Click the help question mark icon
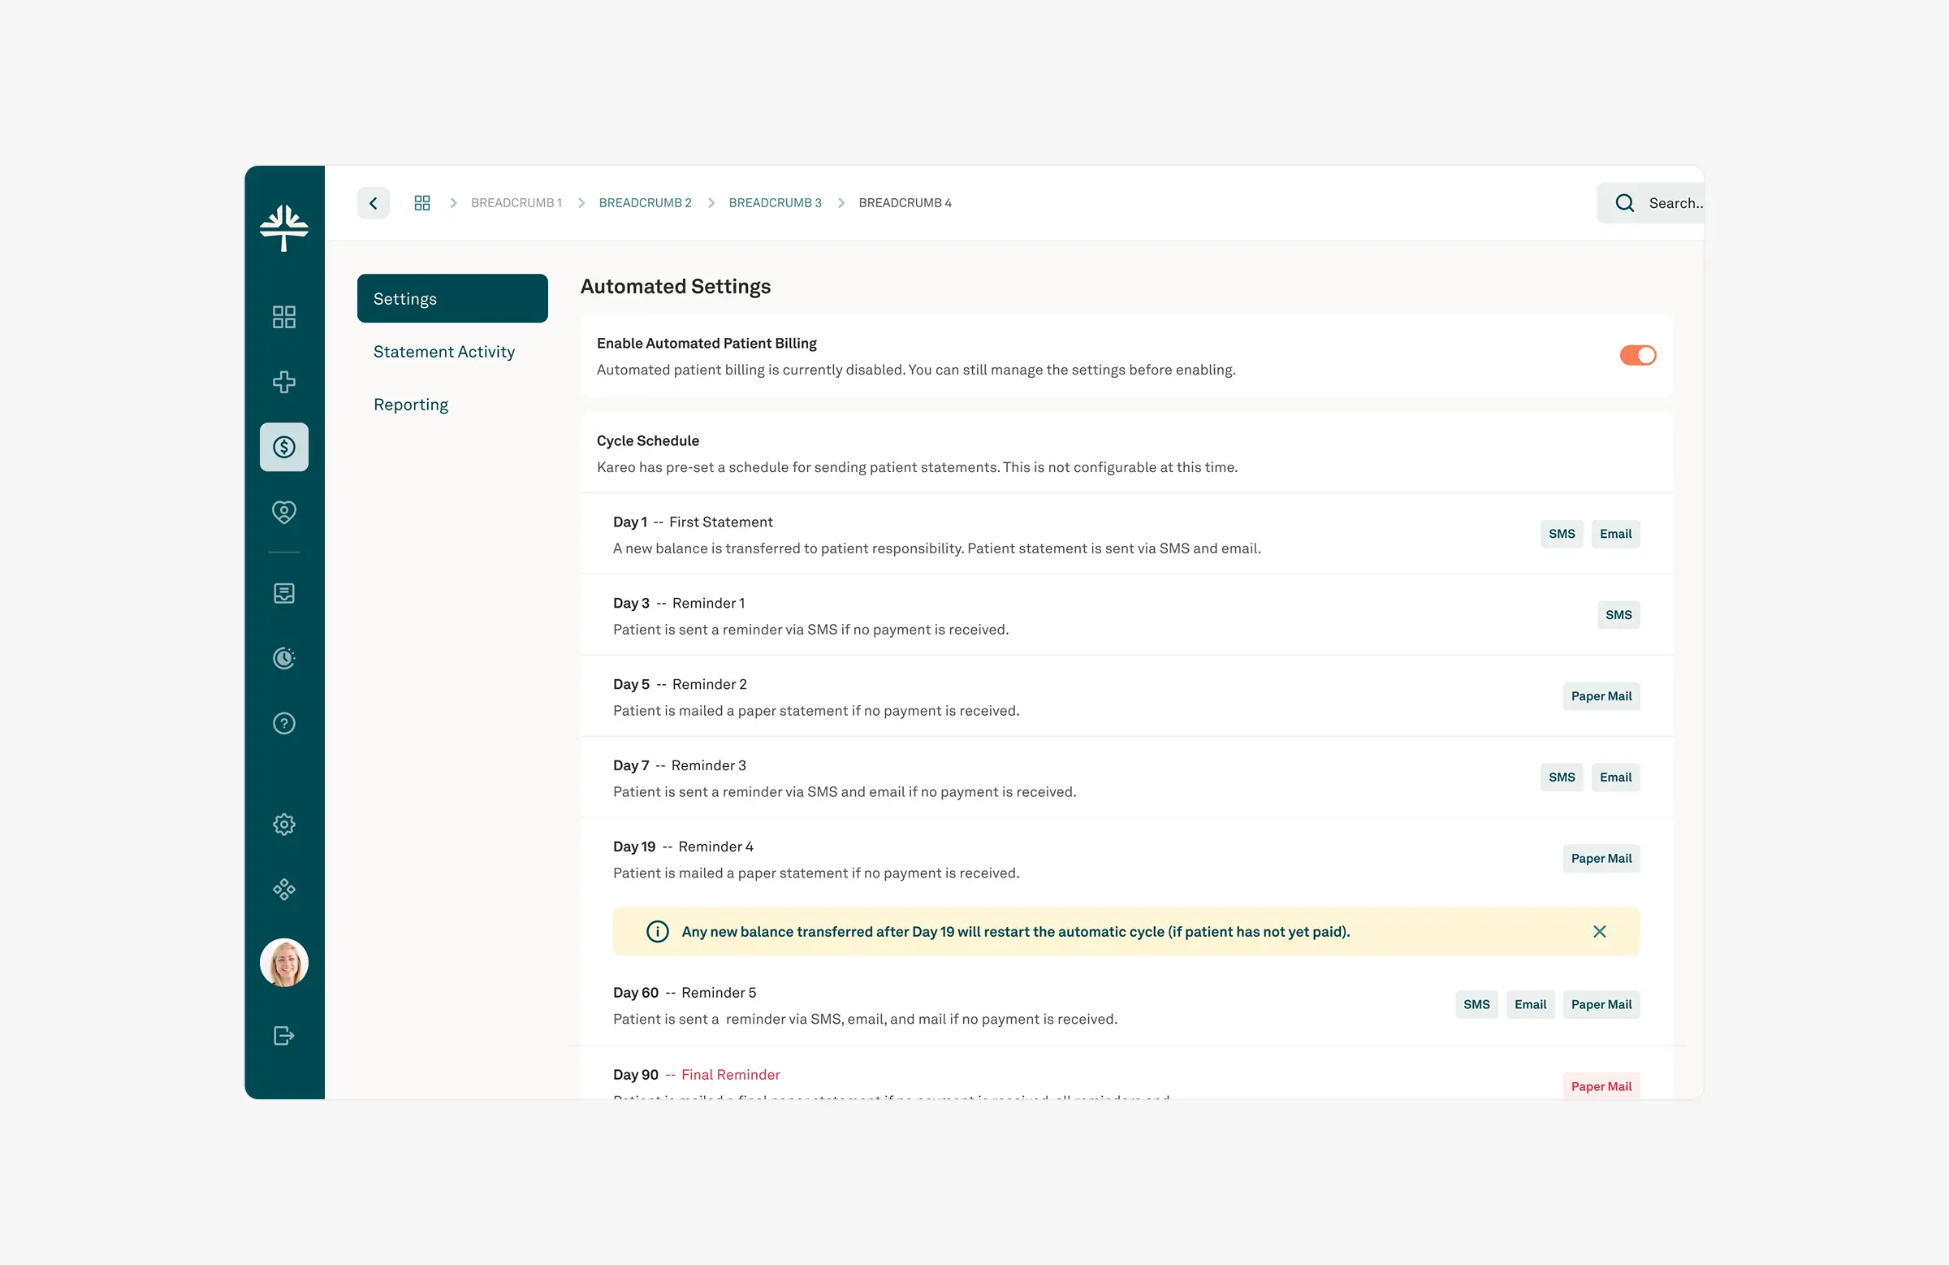 pos(284,723)
